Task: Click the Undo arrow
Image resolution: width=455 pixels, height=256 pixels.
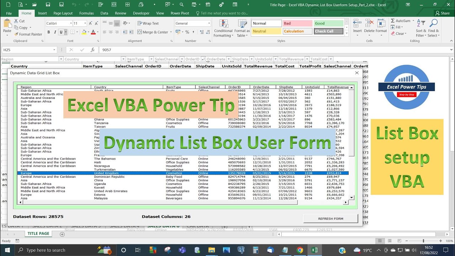Action: [x=74, y=5]
